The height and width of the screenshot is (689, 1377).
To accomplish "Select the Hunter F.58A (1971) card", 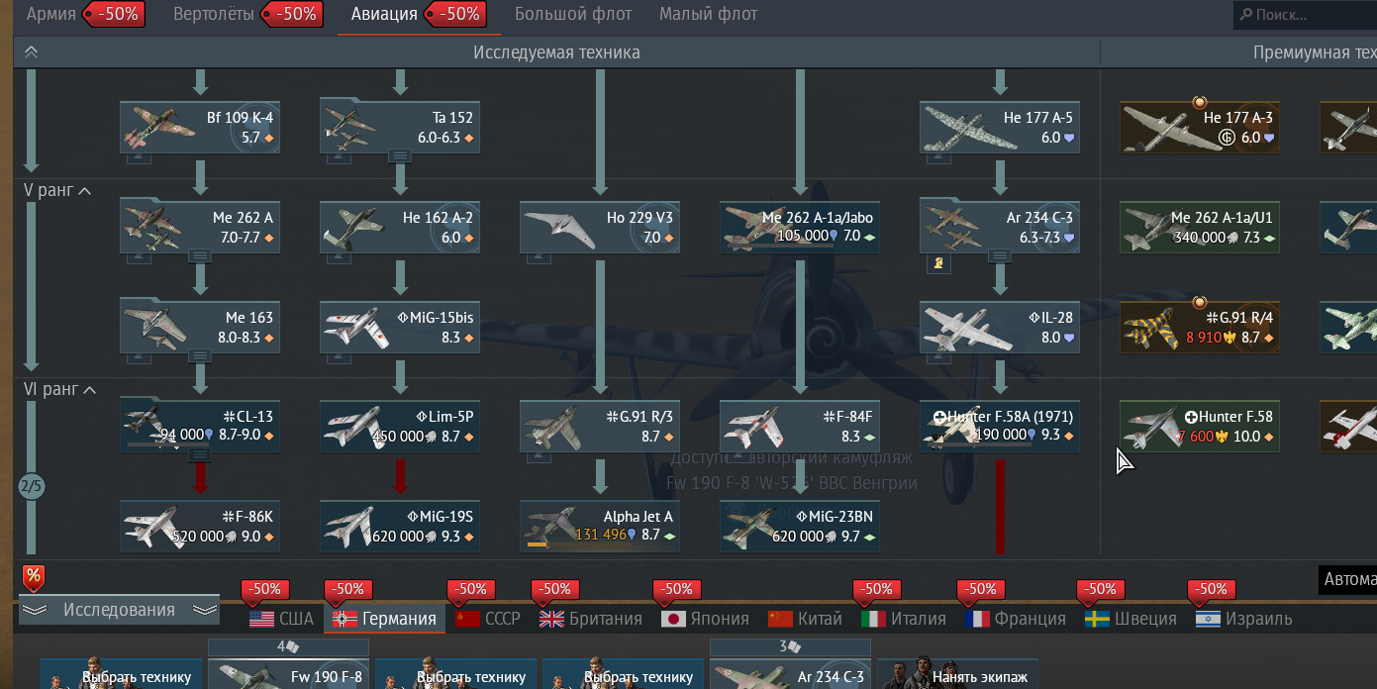I will click(1000, 425).
